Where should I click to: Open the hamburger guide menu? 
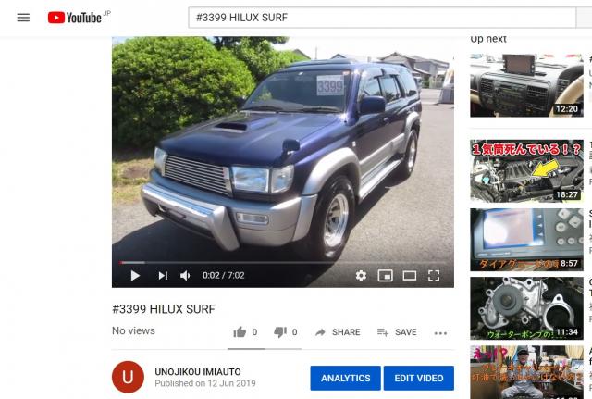23,18
